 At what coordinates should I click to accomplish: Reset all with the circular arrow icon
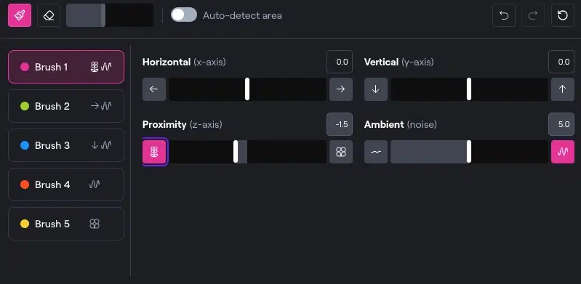(x=563, y=15)
